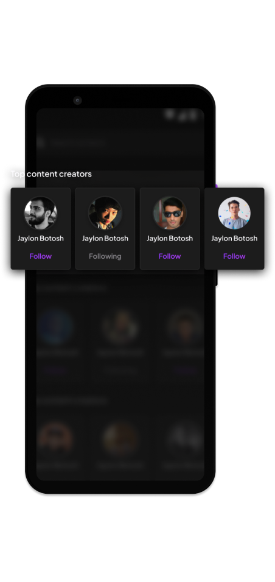275x582 pixels.
Task: Open the bearded man's black-and-white avatar
Action: click(x=40, y=213)
